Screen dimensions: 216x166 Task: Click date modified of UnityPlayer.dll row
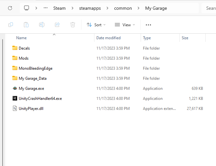[113, 109]
